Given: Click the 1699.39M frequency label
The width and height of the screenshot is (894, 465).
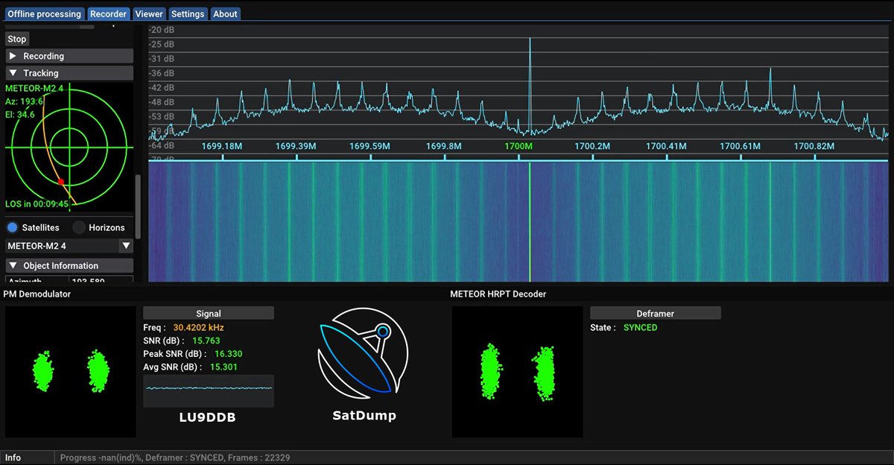Looking at the screenshot, I should (x=296, y=146).
